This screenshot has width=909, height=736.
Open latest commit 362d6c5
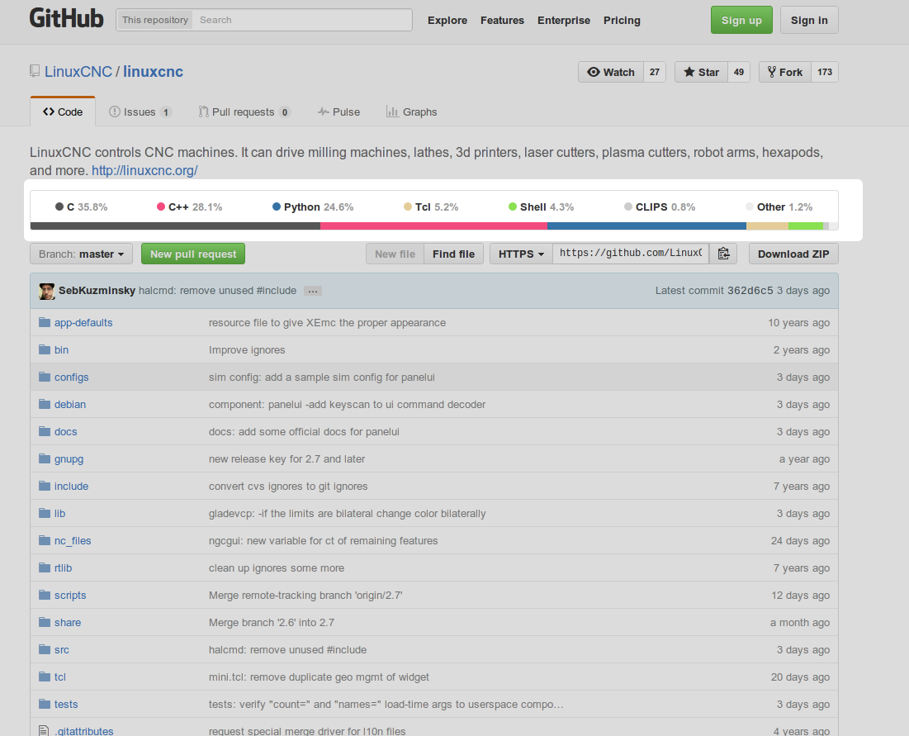750,291
